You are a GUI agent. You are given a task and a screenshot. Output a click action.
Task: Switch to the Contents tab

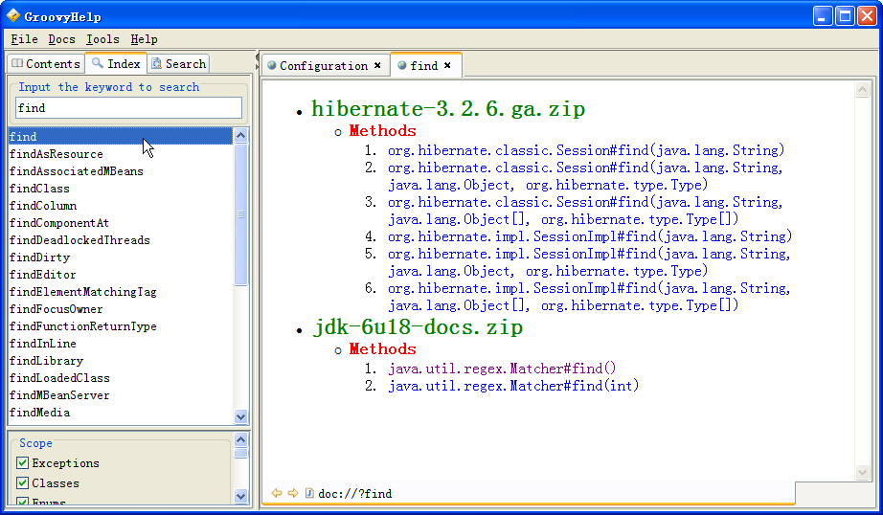coord(45,64)
